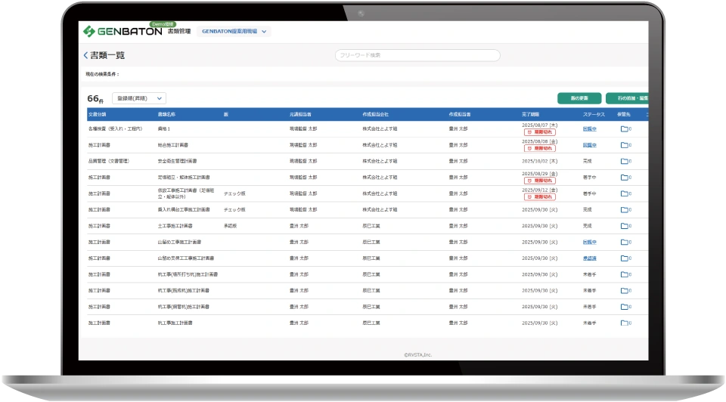Click 文書分類 column header

[x=98, y=114]
